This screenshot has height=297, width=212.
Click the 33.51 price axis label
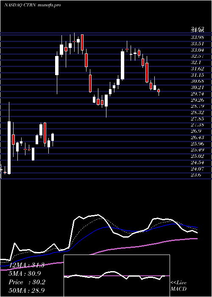198,44
